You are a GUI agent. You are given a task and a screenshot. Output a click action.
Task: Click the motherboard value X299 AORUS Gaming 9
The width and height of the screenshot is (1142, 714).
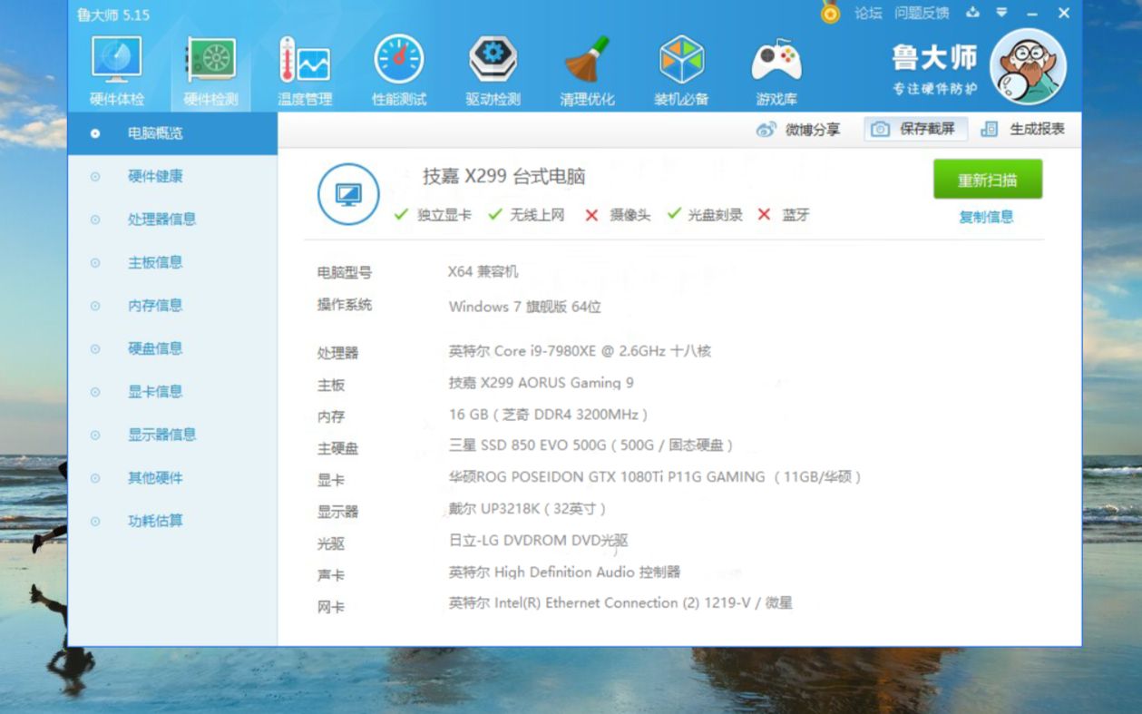pyautogui.click(x=541, y=383)
